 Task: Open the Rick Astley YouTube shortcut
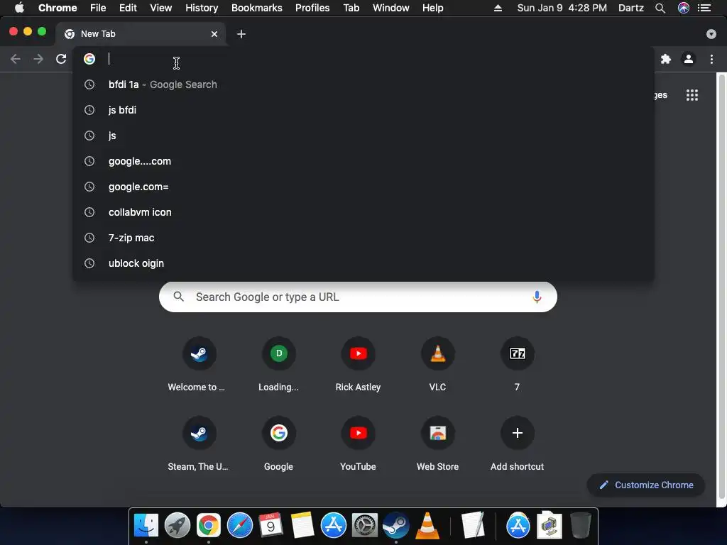tap(358, 364)
